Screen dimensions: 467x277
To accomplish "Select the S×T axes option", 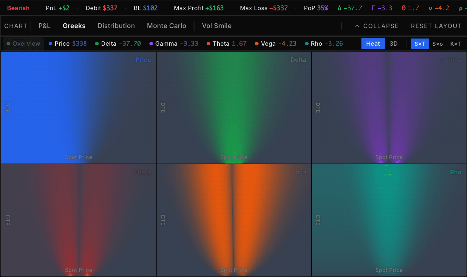I will pyautogui.click(x=420, y=44).
